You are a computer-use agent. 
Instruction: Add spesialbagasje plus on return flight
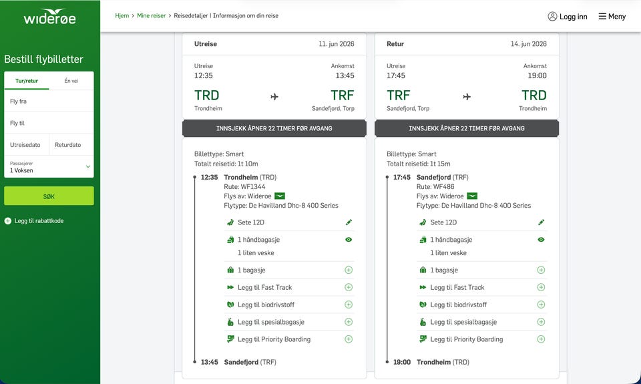click(x=541, y=322)
